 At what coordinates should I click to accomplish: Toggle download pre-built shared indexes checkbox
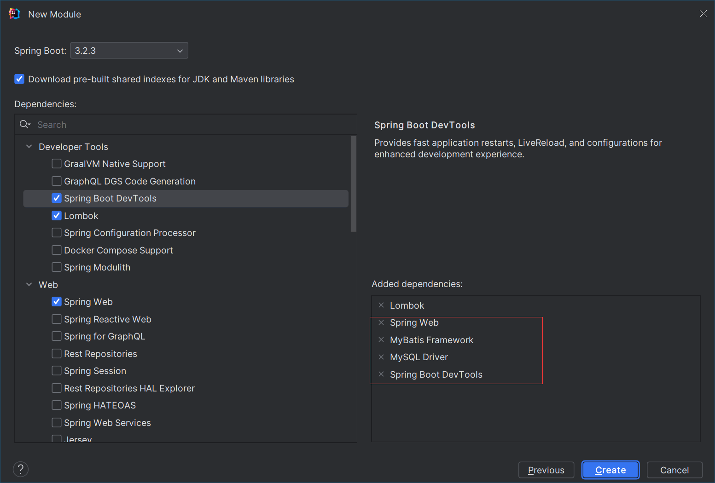[19, 79]
